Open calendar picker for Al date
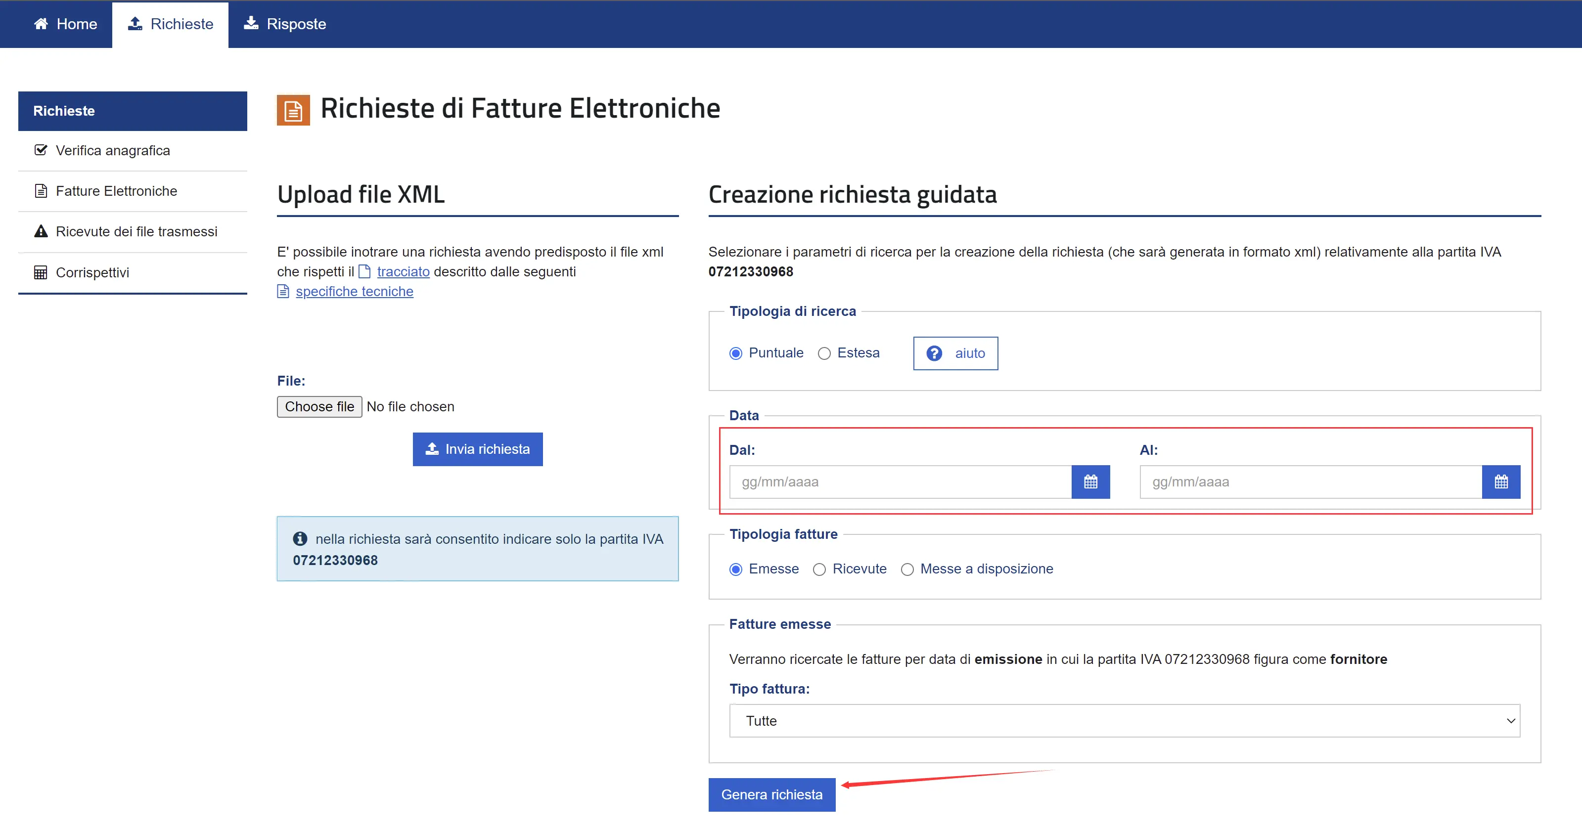 [x=1500, y=482]
